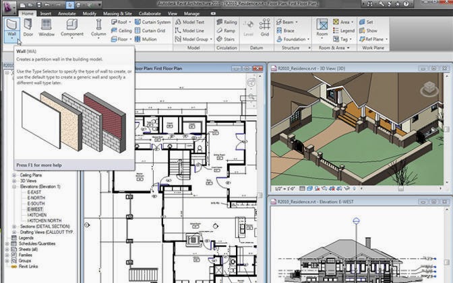Choose the Floor tool
This screenshot has width=453, height=283.
point(119,39)
